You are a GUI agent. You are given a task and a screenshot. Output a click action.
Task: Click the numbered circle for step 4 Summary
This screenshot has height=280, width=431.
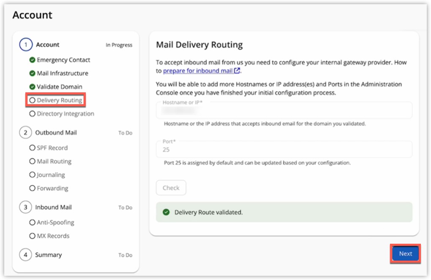(25, 255)
